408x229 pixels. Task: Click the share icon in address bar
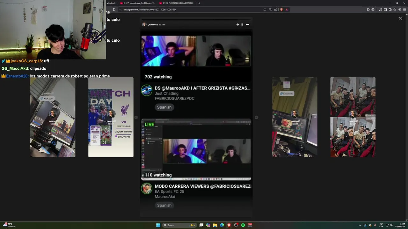tap(276, 10)
